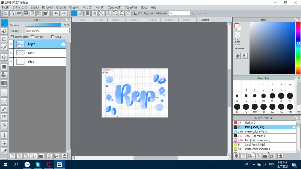
Task: Open Zalo from the taskbar
Action: tap(27, 164)
